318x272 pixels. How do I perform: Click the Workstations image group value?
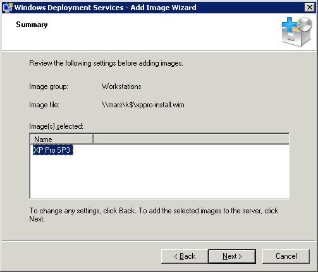coord(121,86)
